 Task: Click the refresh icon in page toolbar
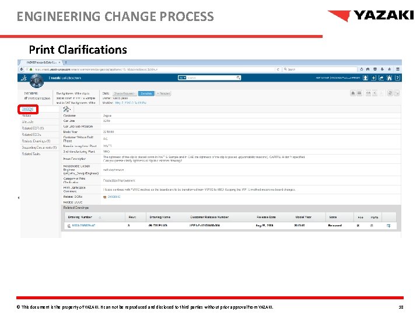click(390, 93)
